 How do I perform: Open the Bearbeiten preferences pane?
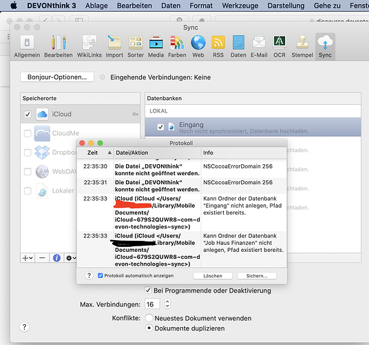point(59,47)
